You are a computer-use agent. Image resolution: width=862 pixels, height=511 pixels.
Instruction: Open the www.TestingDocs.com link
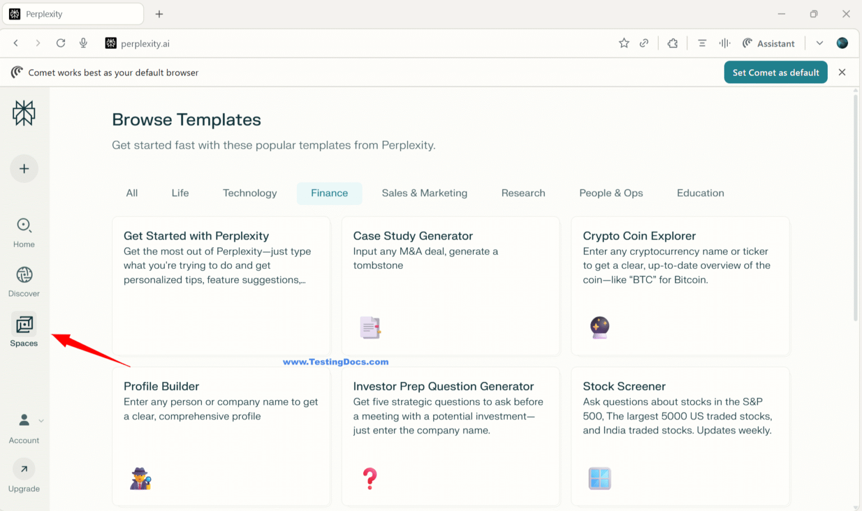(336, 362)
